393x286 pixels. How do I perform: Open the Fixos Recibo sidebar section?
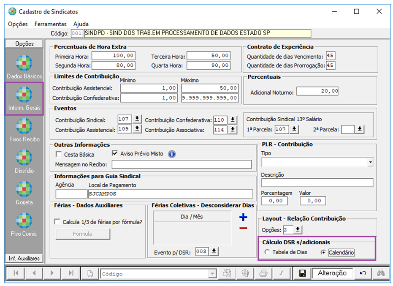pyautogui.click(x=24, y=130)
